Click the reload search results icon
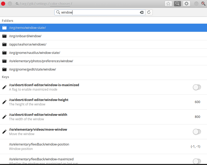This screenshot has height=165, width=207. (149, 12)
